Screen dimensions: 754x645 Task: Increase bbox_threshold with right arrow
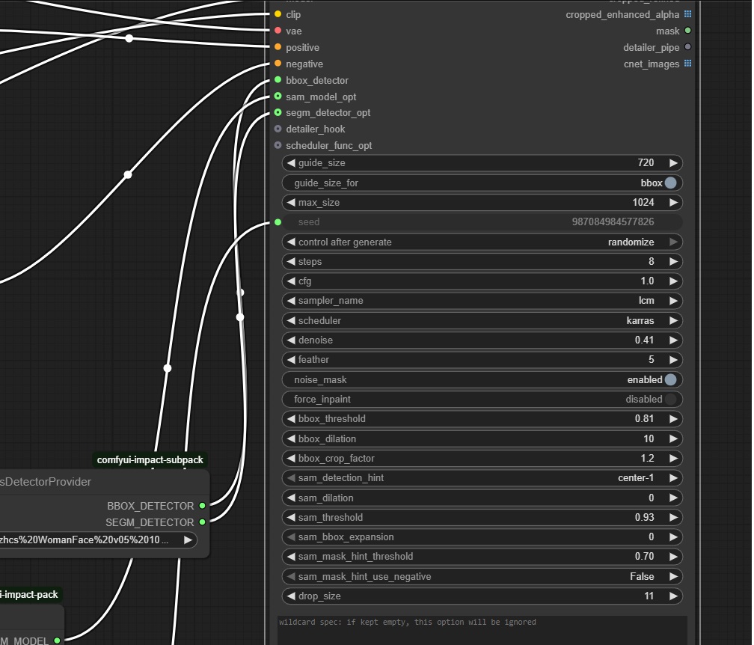click(x=673, y=419)
